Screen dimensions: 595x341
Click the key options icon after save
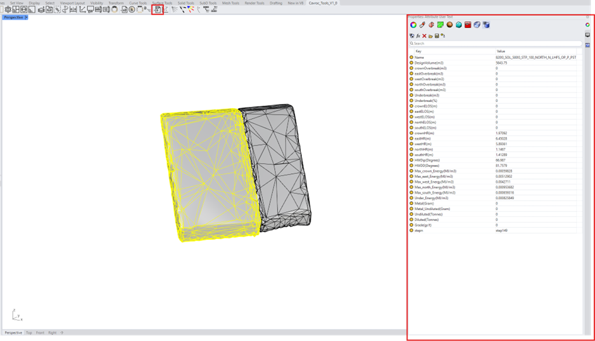click(443, 36)
